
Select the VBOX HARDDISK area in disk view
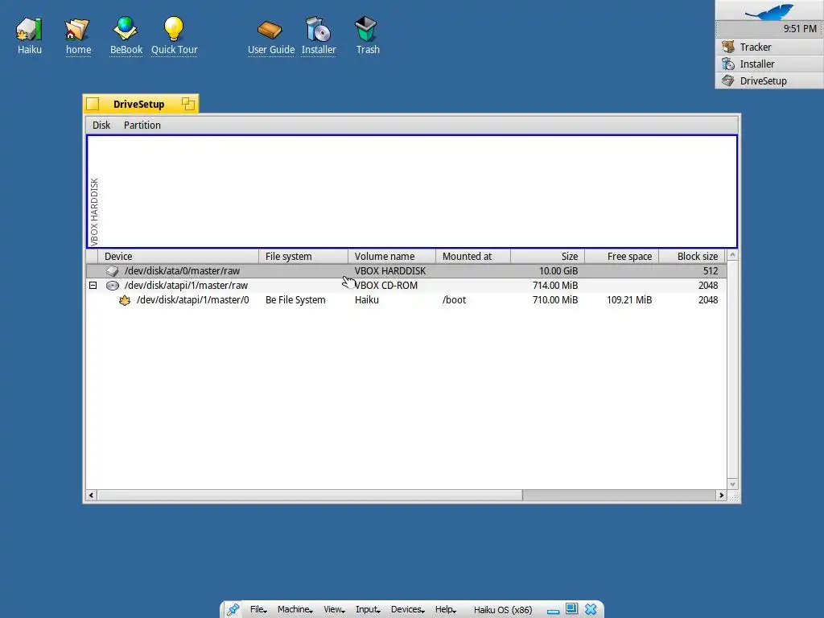412,192
